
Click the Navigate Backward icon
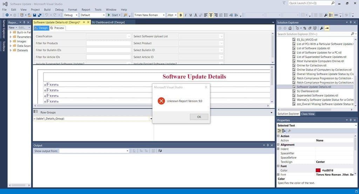pyautogui.click(x=7, y=15)
